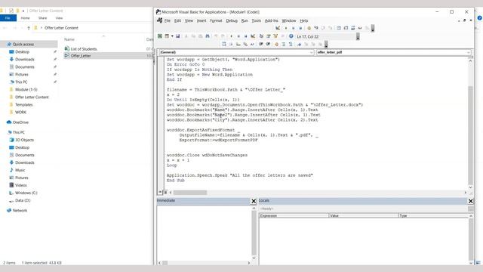Open the Properties Window icon
The height and width of the screenshot is (272, 483).
pyautogui.click(x=269, y=36)
